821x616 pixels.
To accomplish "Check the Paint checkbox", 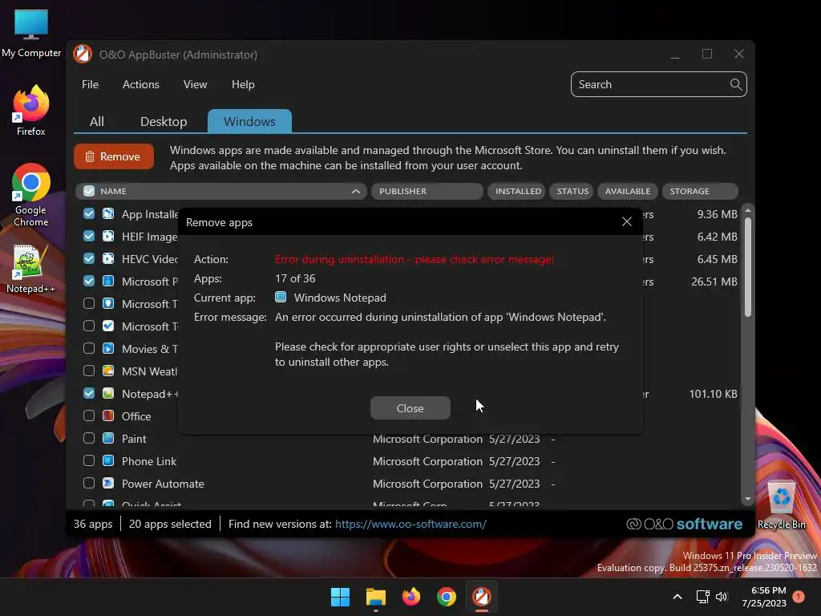I will click(x=89, y=439).
